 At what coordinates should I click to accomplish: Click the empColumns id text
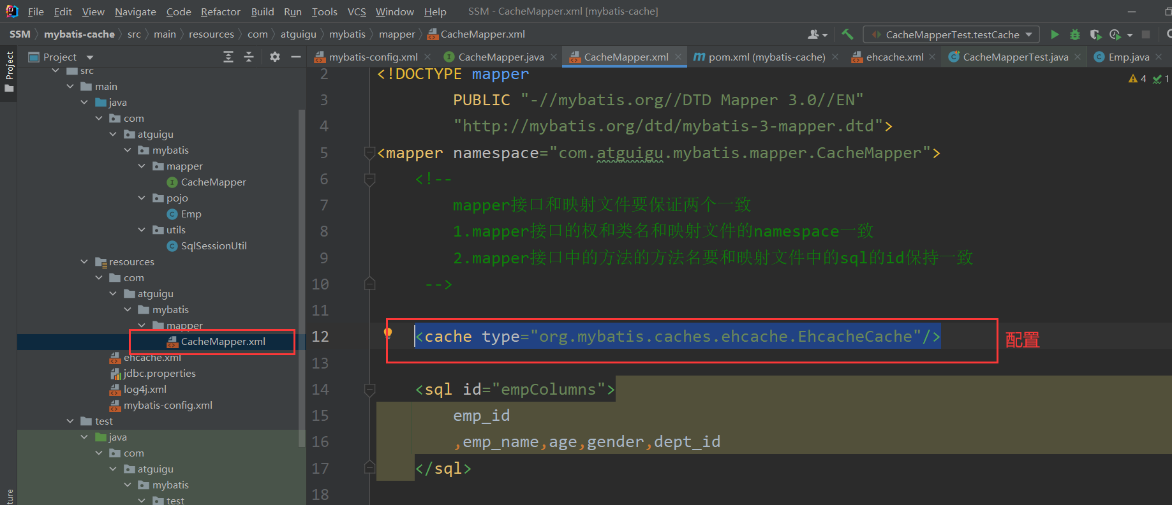(548, 389)
